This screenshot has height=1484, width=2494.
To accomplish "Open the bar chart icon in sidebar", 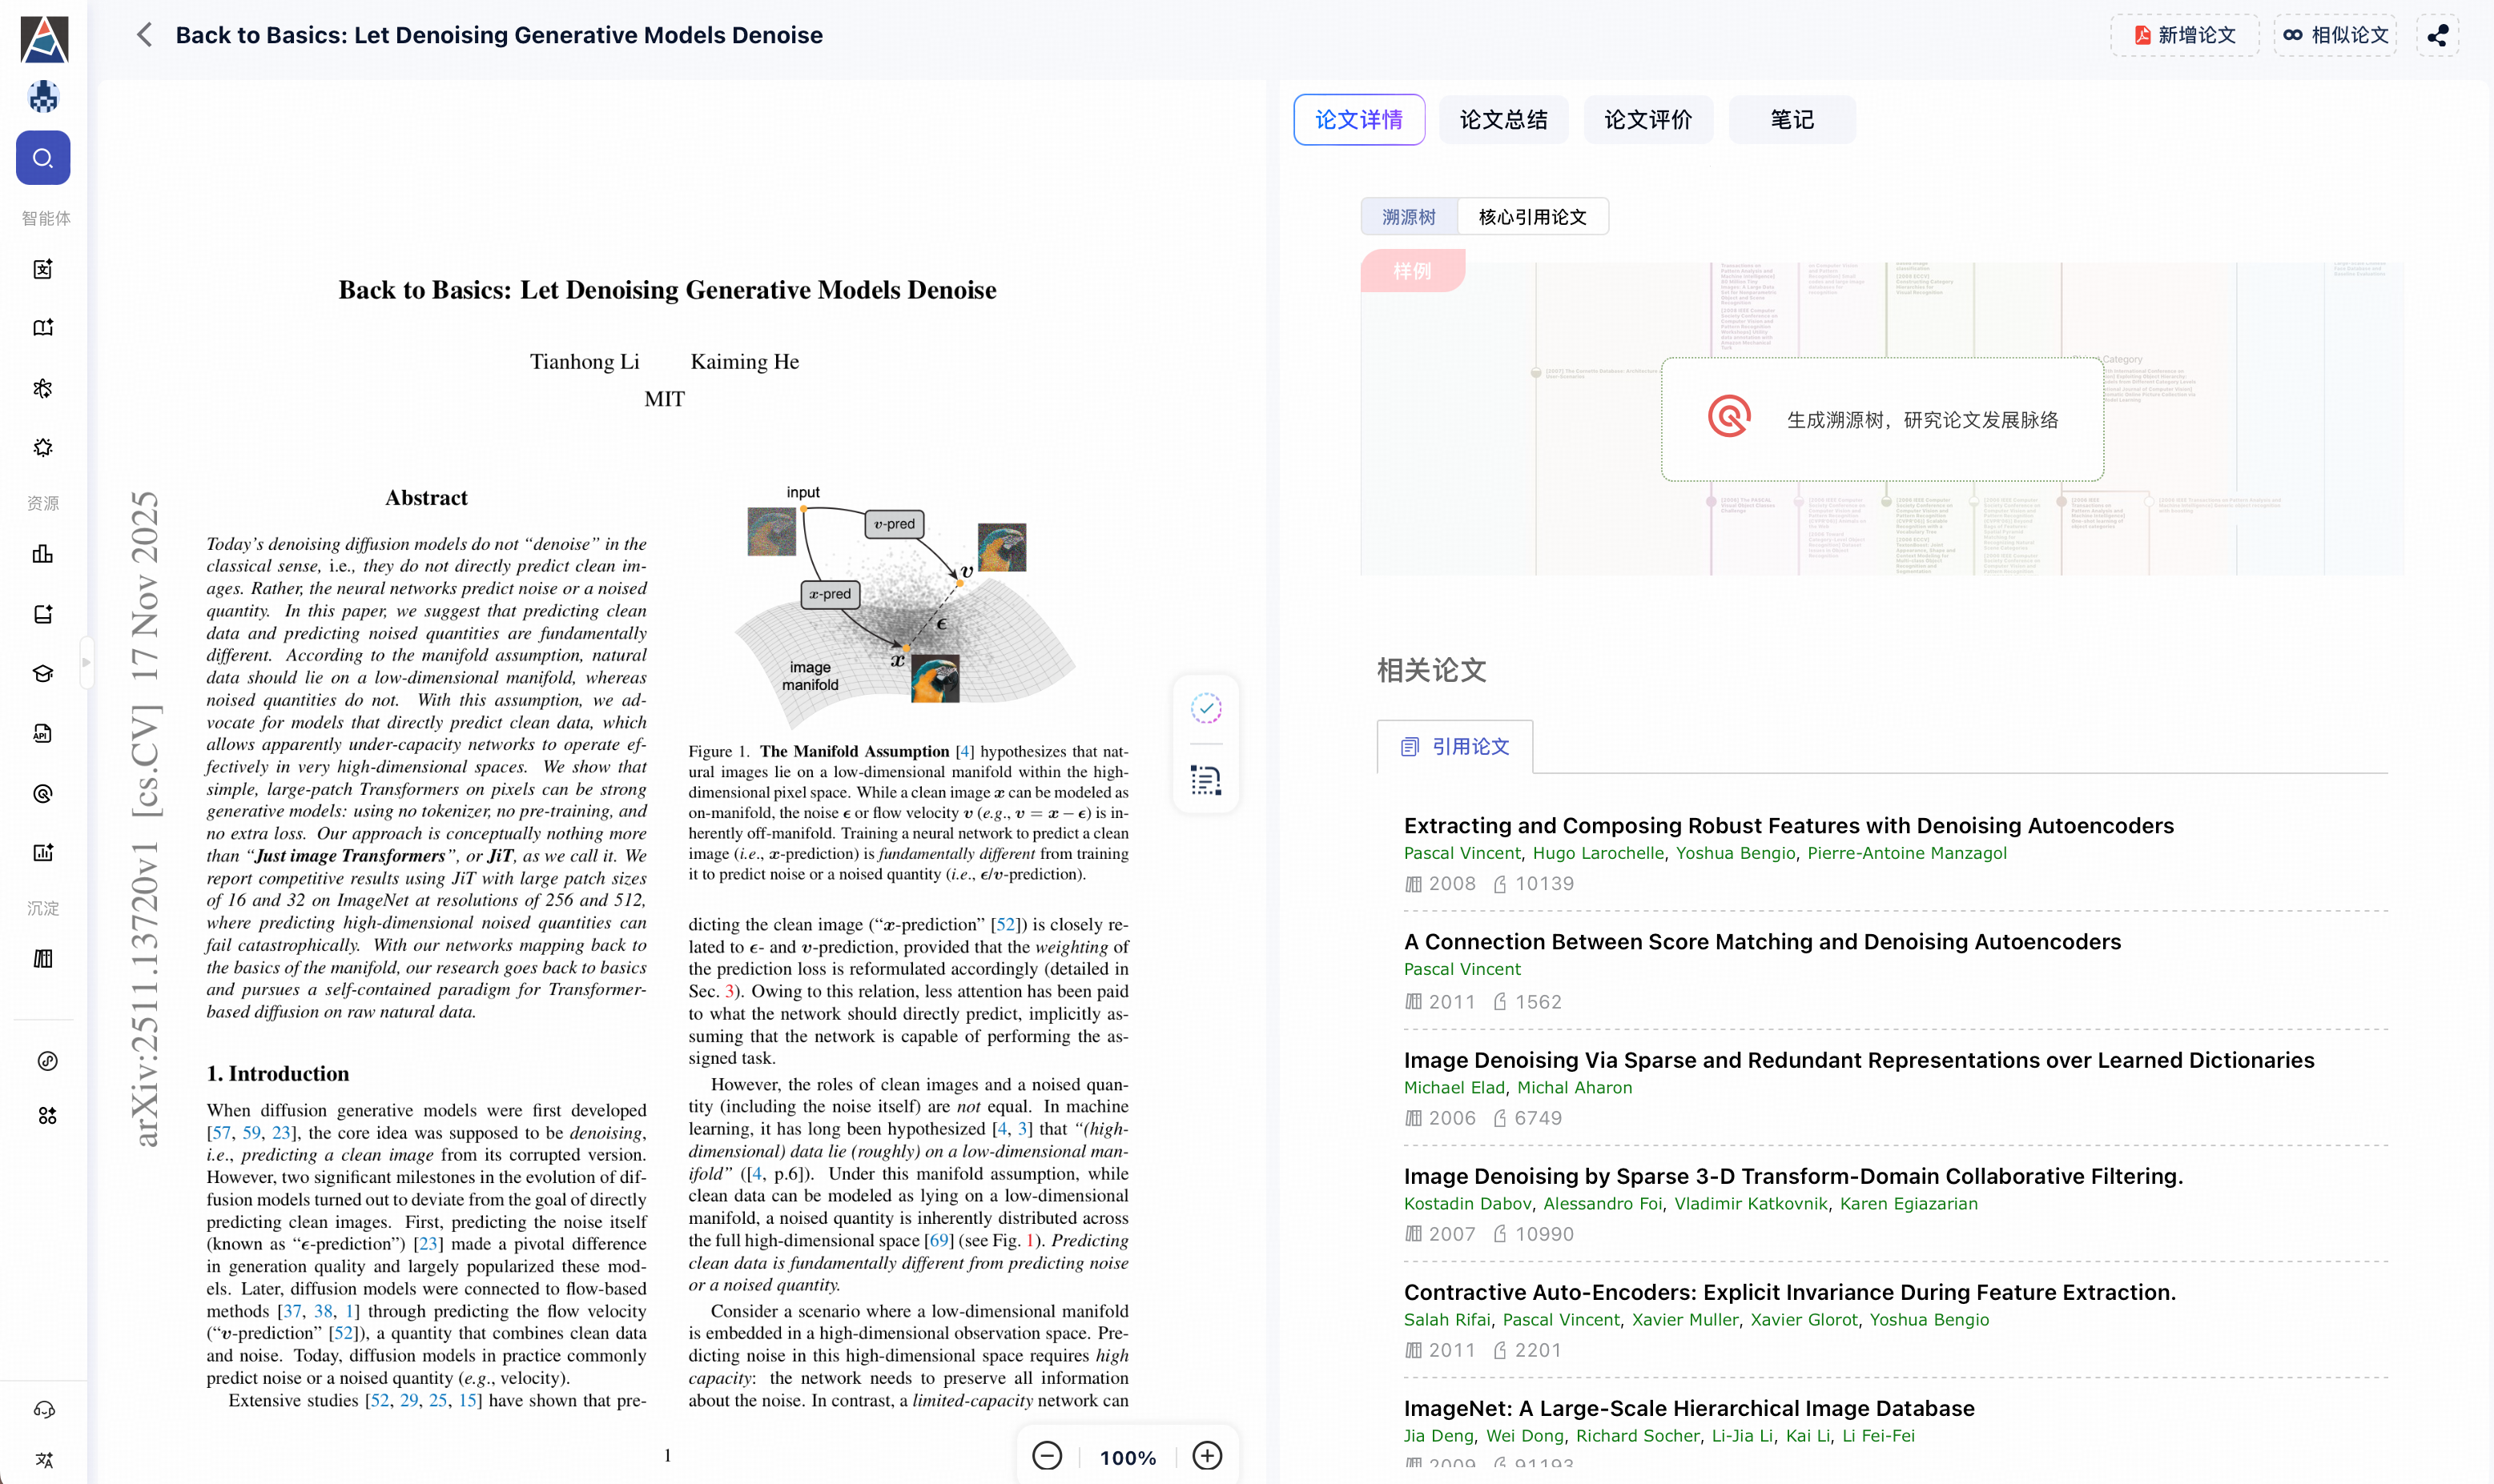I will point(43,554).
